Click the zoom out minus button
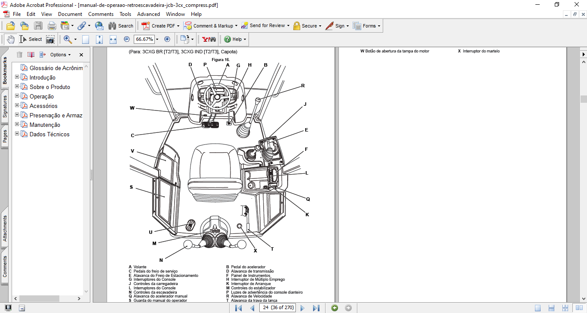The image size is (587, 313). pyautogui.click(x=127, y=39)
